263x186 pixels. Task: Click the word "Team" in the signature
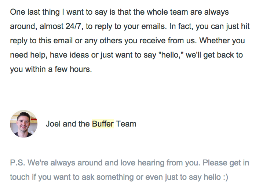(126, 124)
